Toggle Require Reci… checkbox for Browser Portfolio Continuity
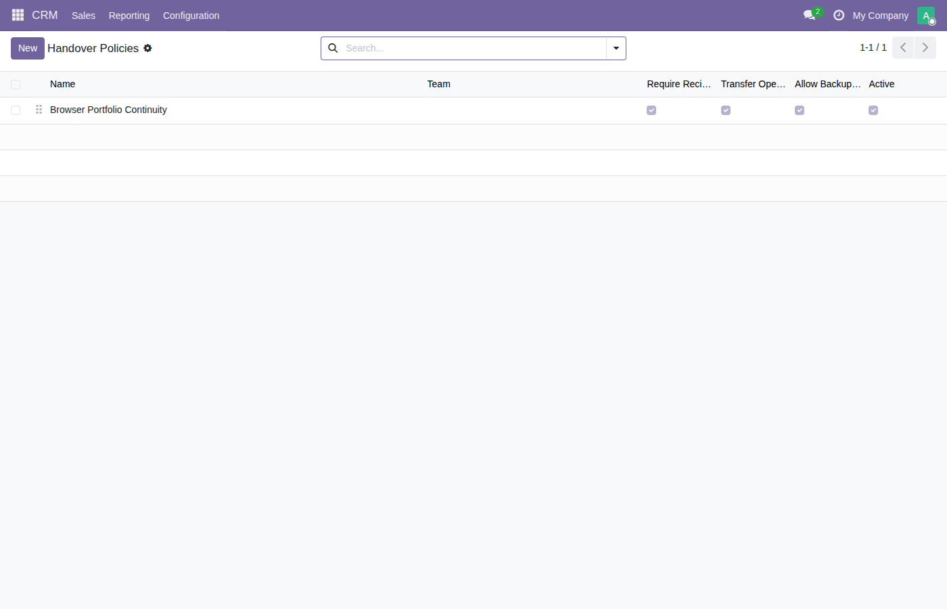The height and width of the screenshot is (609, 947). tap(651, 110)
